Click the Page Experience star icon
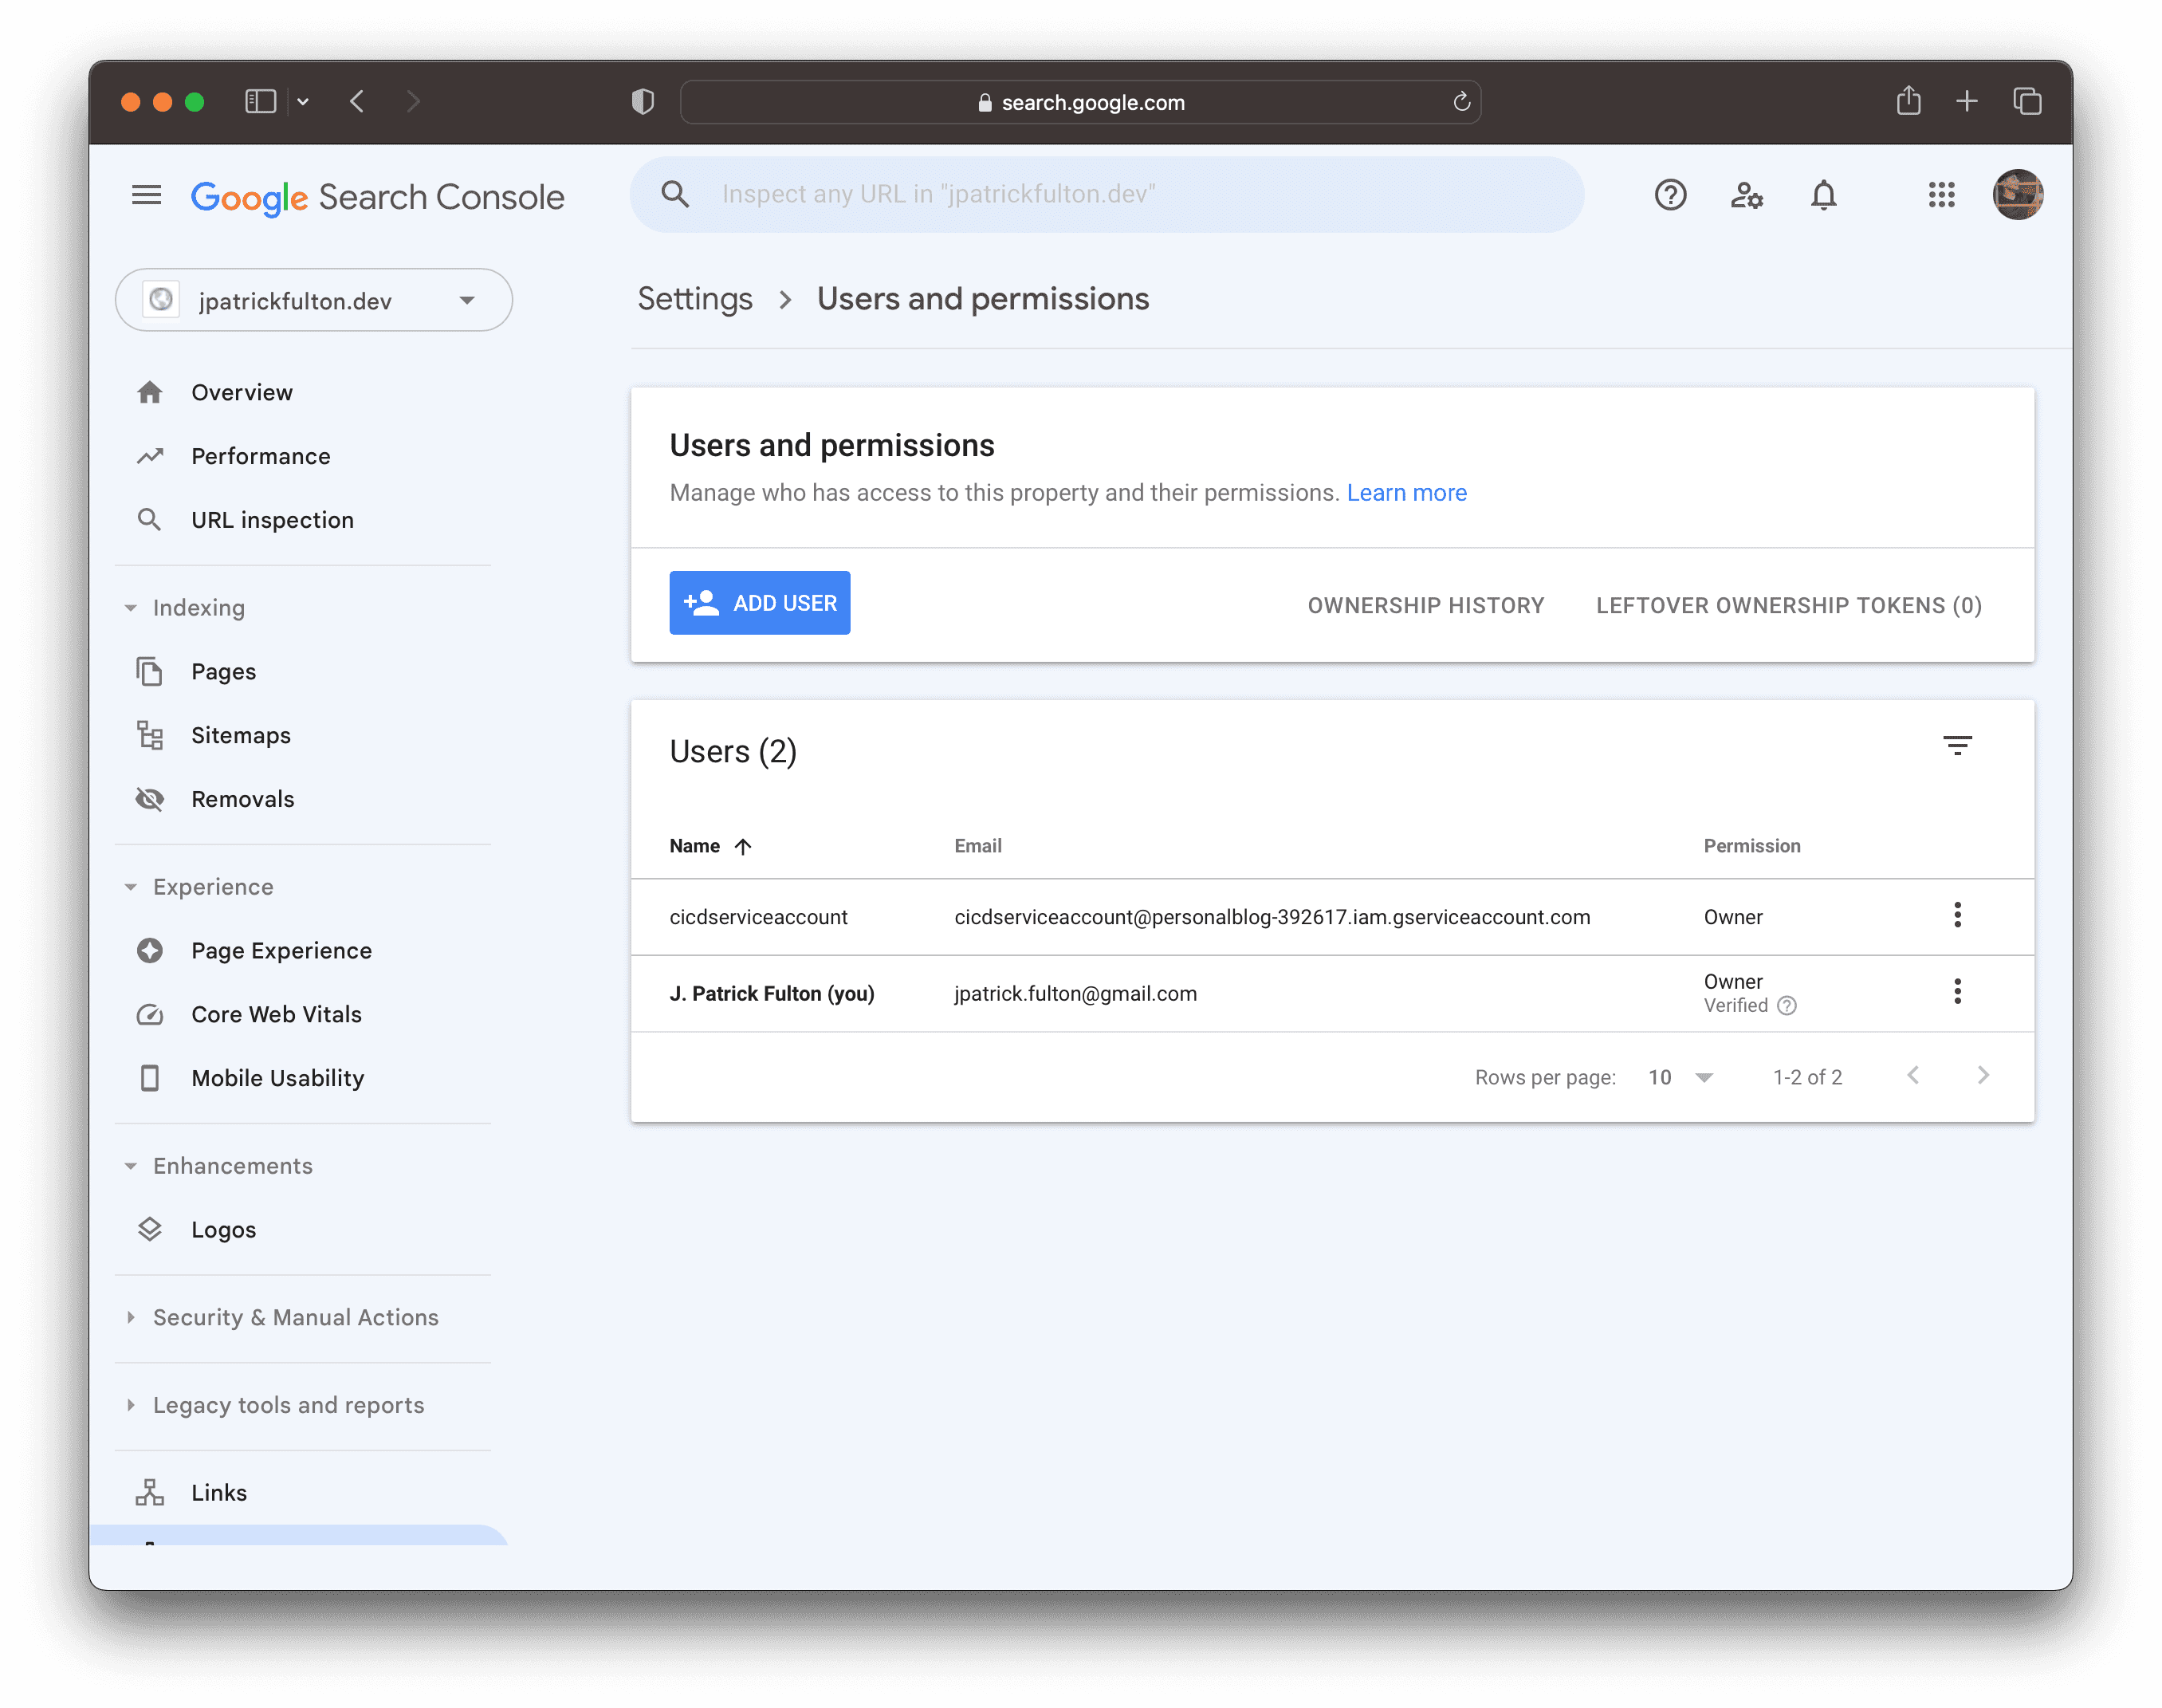The height and width of the screenshot is (1708, 2162). pos(150,950)
